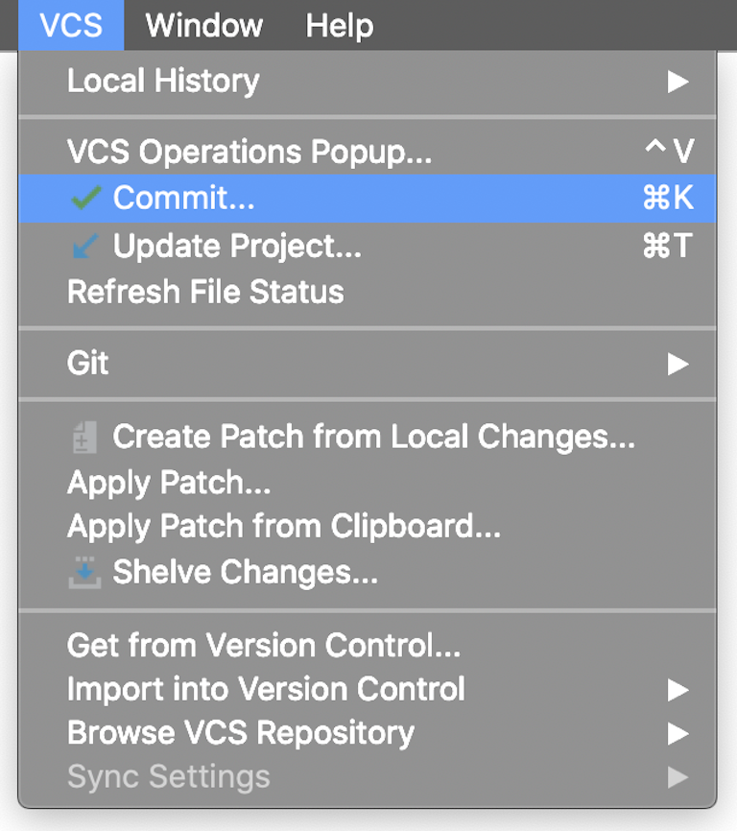Viewport: 737px width, 831px height.
Task: Select Create Patch from Local Changes
Action: pyautogui.click(x=374, y=438)
